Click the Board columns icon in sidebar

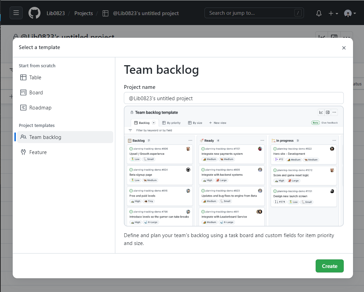[x=23, y=92]
